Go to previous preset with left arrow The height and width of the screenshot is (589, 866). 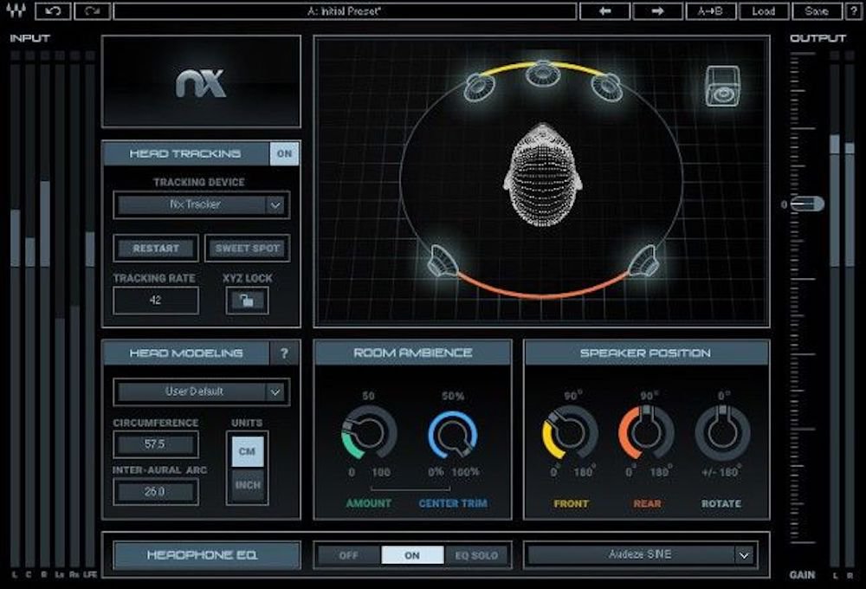[x=604, y=11]
